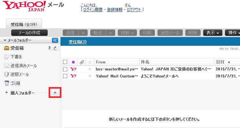Open the 操作 actions dropdown
Screen dimensions: 240x128
[233, 33]
